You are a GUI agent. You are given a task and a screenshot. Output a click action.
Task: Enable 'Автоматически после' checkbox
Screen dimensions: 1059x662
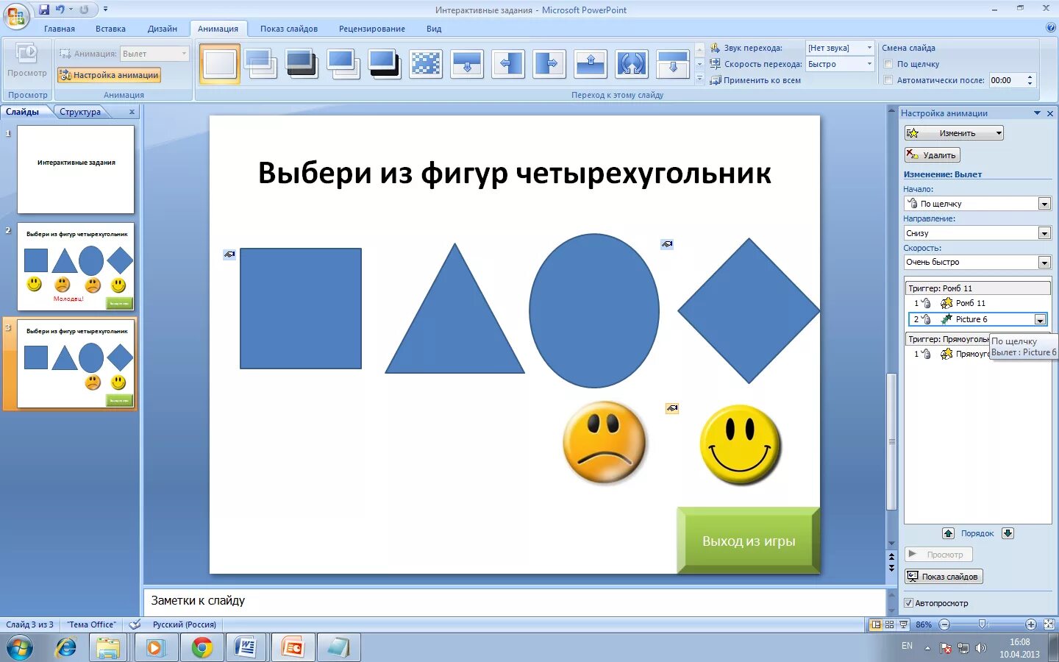pyautogui.click(x=888, y=80)
